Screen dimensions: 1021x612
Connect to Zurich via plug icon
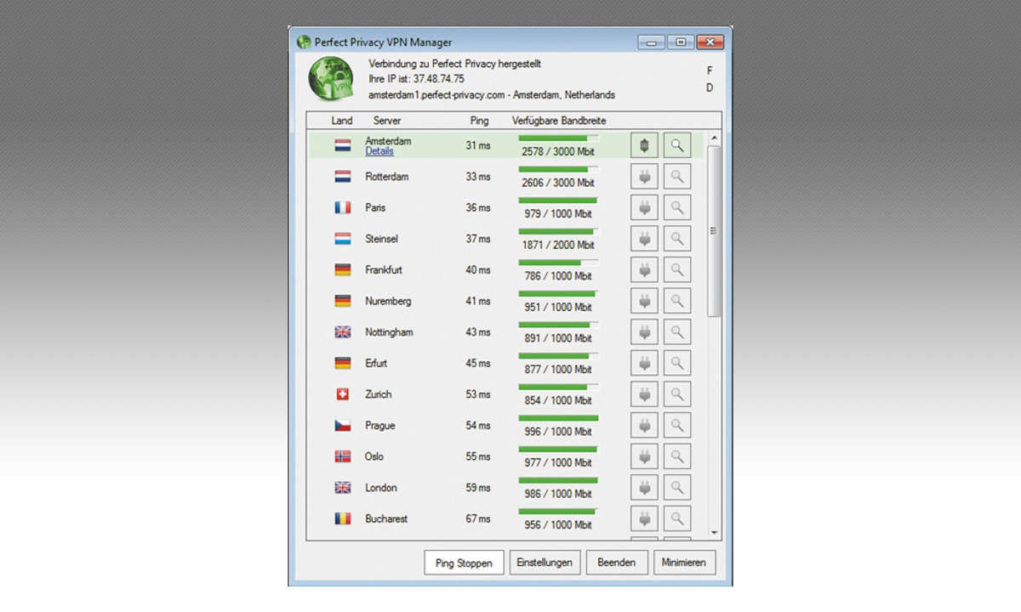coord(644,394)
